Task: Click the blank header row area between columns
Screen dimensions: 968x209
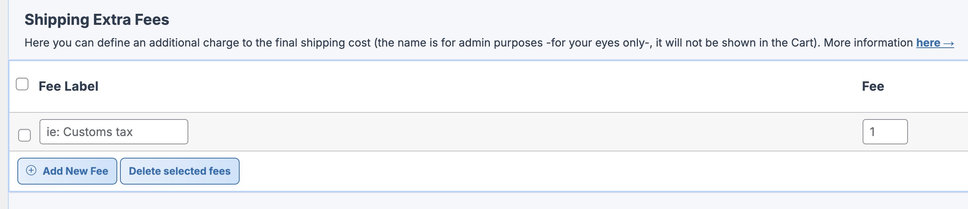Action: click(x=474, y=86)
